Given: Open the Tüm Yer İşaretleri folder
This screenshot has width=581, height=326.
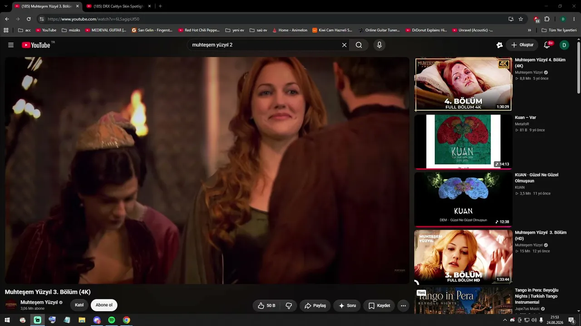Looking at the screenshot, I should (559, 30).
